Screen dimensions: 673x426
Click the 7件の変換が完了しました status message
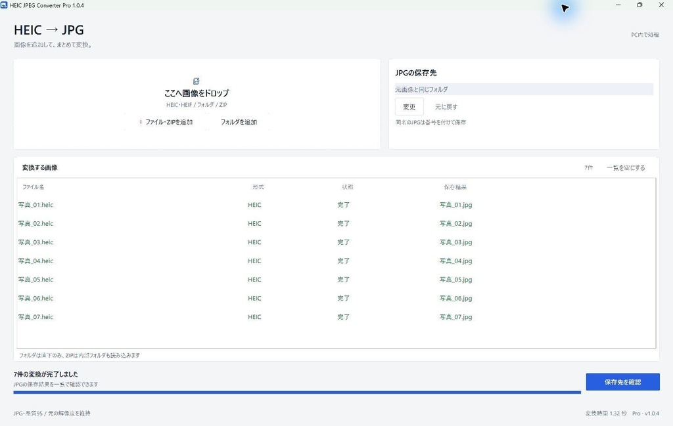pos(45,374)
